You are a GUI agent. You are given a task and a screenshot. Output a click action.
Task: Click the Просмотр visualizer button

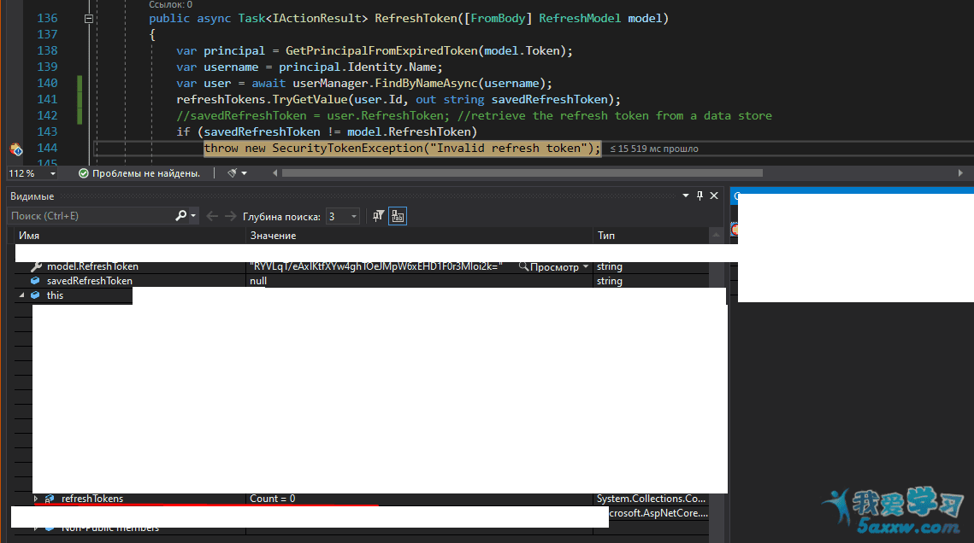click(548, 267)
